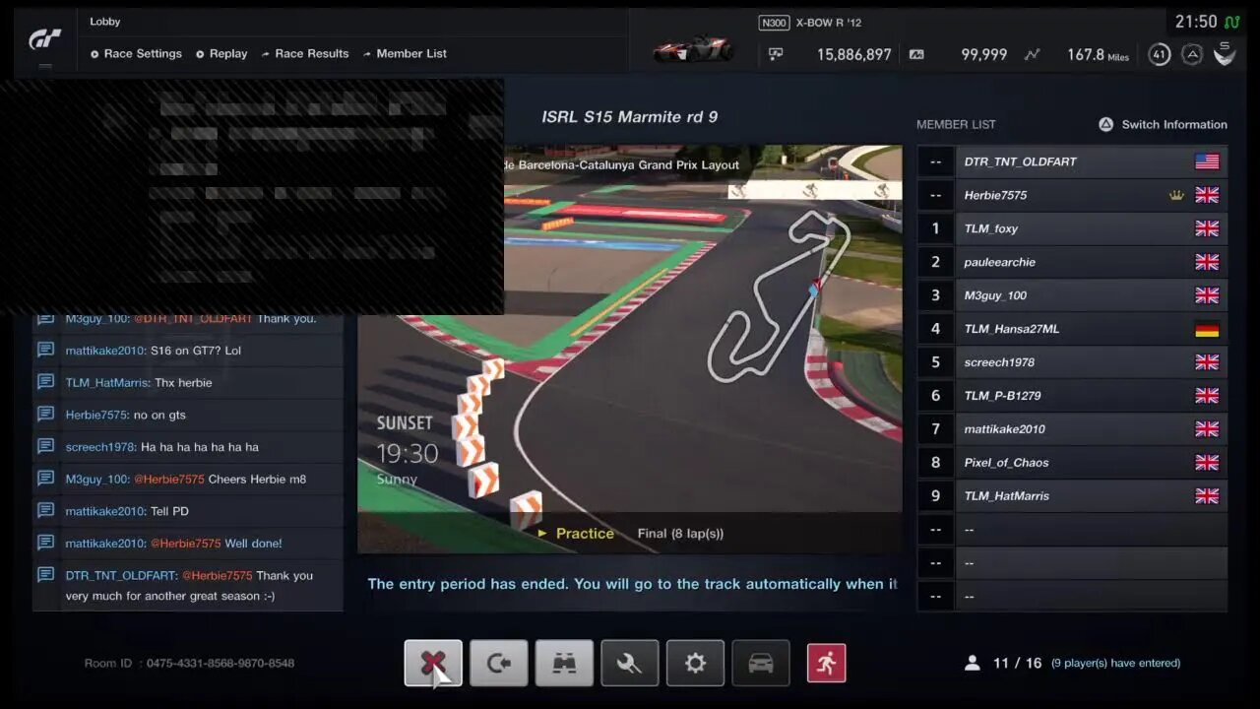Click the Room ID number text
This screenshot has width=1260, height=709.
[220, 663]
